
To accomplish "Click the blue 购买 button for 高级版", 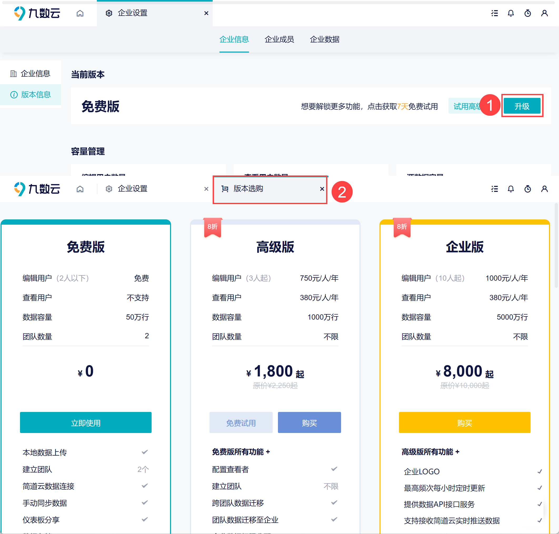I will pos(309,423).
